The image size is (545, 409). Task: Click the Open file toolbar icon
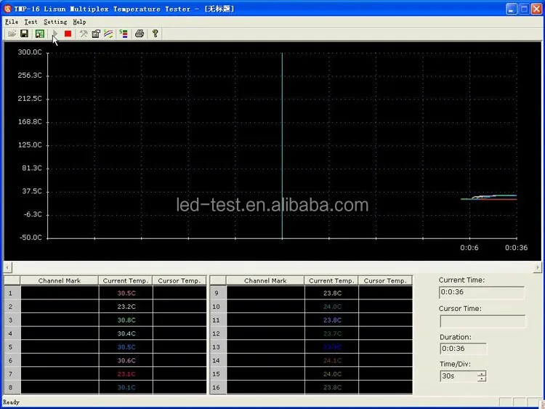pos(12,33)
